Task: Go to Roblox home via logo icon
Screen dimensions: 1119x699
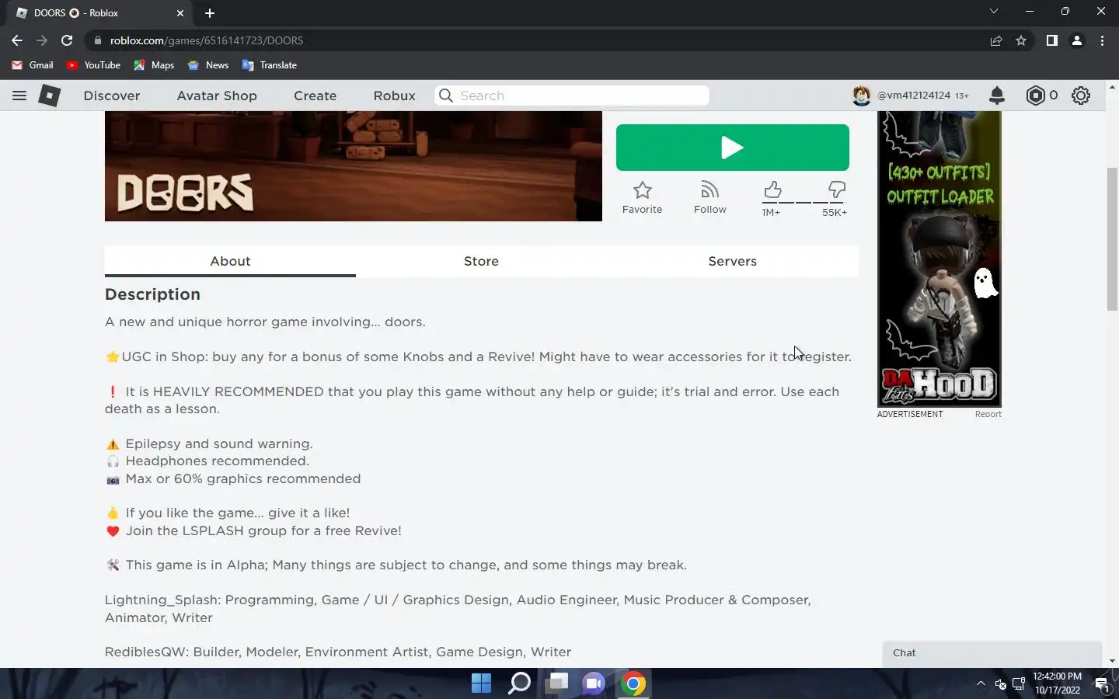Action: (x=50, y=96)
